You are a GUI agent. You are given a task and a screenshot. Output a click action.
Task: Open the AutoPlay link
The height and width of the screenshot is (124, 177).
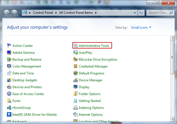click(85, 53)
